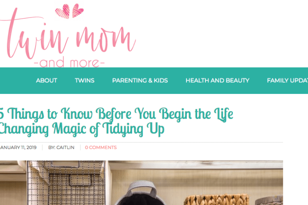The width and height of the screenshot is (308, 205).
Task: Click the "Changing Magic of Tidying Up" title line
Action: click(x=82, y=129)
